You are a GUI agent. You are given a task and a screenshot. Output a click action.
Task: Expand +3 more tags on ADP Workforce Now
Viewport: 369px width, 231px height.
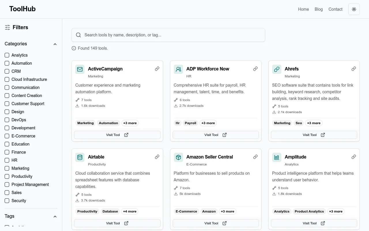click(208, 123)
